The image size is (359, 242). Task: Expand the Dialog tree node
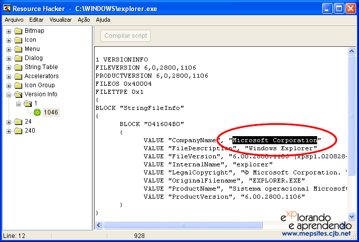click(x=9, y=58)
